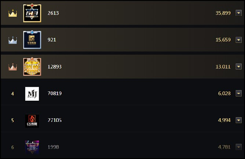Click the CS red flame avatar
Viewport: 245px width, 159px height.
(x=32, y=121)
